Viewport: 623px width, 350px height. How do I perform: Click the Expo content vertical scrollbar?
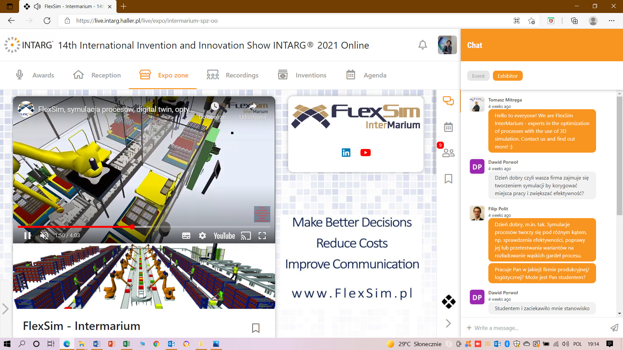[x=434, y=133]
